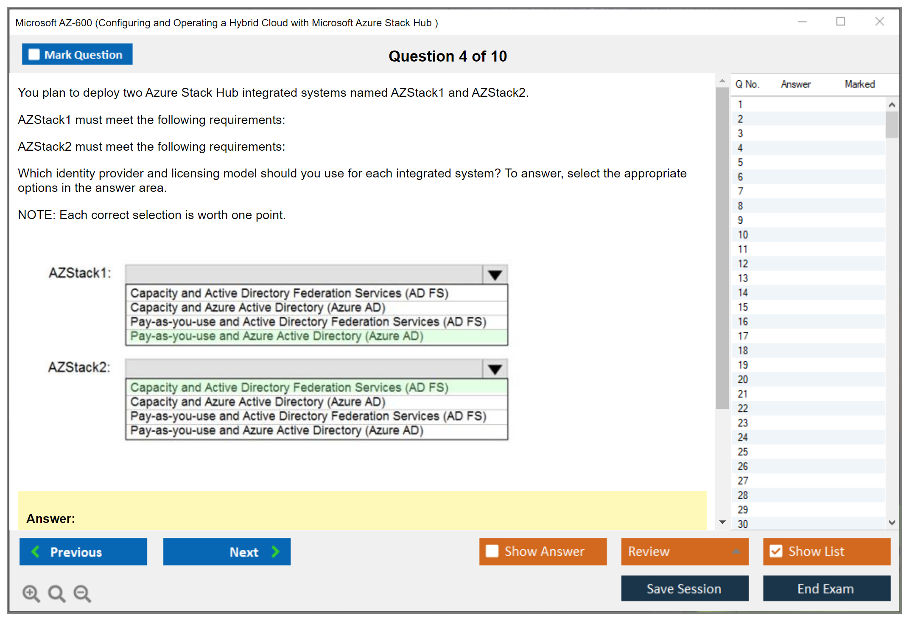Click the green right chevron on Next

pos(276,551)
